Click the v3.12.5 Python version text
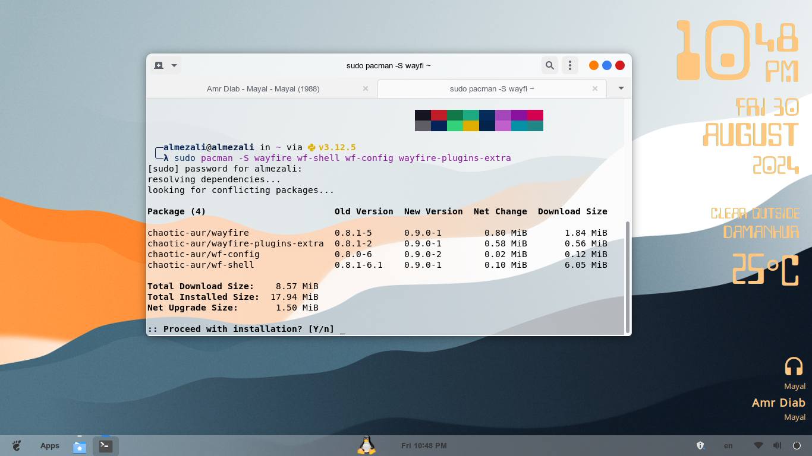The height and width of the screenshot is (456, 812). (337, 147)
